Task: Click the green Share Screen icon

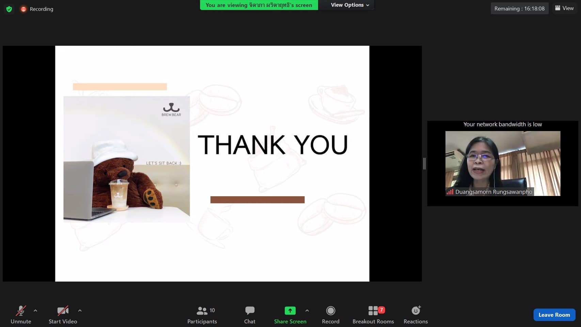Action: click(x=290, y=311)
